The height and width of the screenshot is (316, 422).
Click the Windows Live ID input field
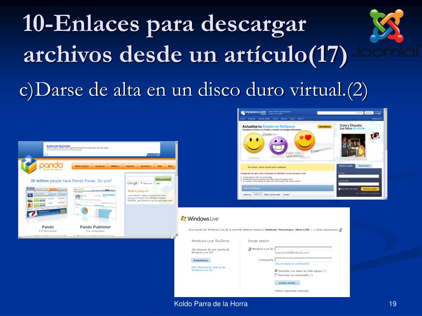(303, 249)
